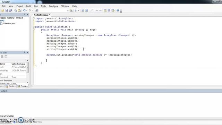Open a file with the folder icon

pos(3,10)
